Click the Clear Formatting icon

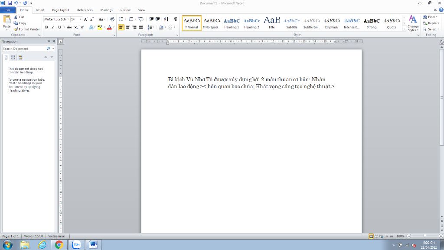click(112, 19)
